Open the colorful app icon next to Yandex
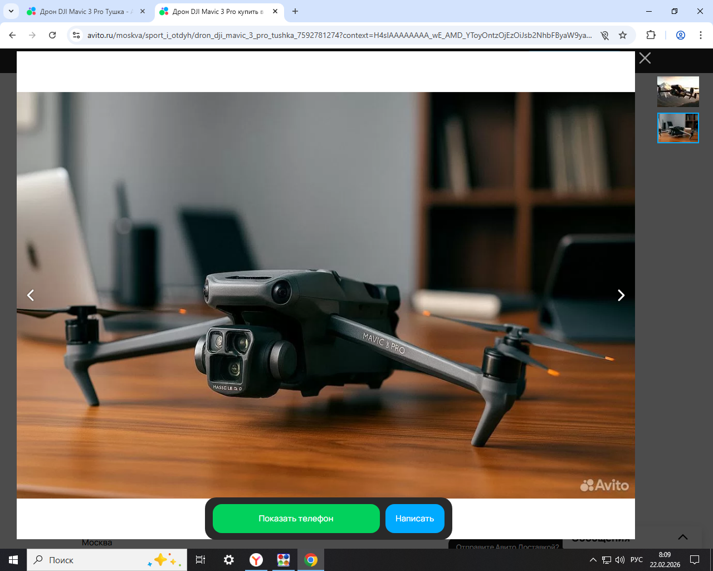713x571 pixels. point(284,560)
